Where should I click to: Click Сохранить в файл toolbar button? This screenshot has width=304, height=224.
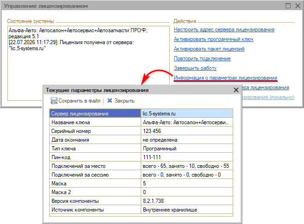75,101
